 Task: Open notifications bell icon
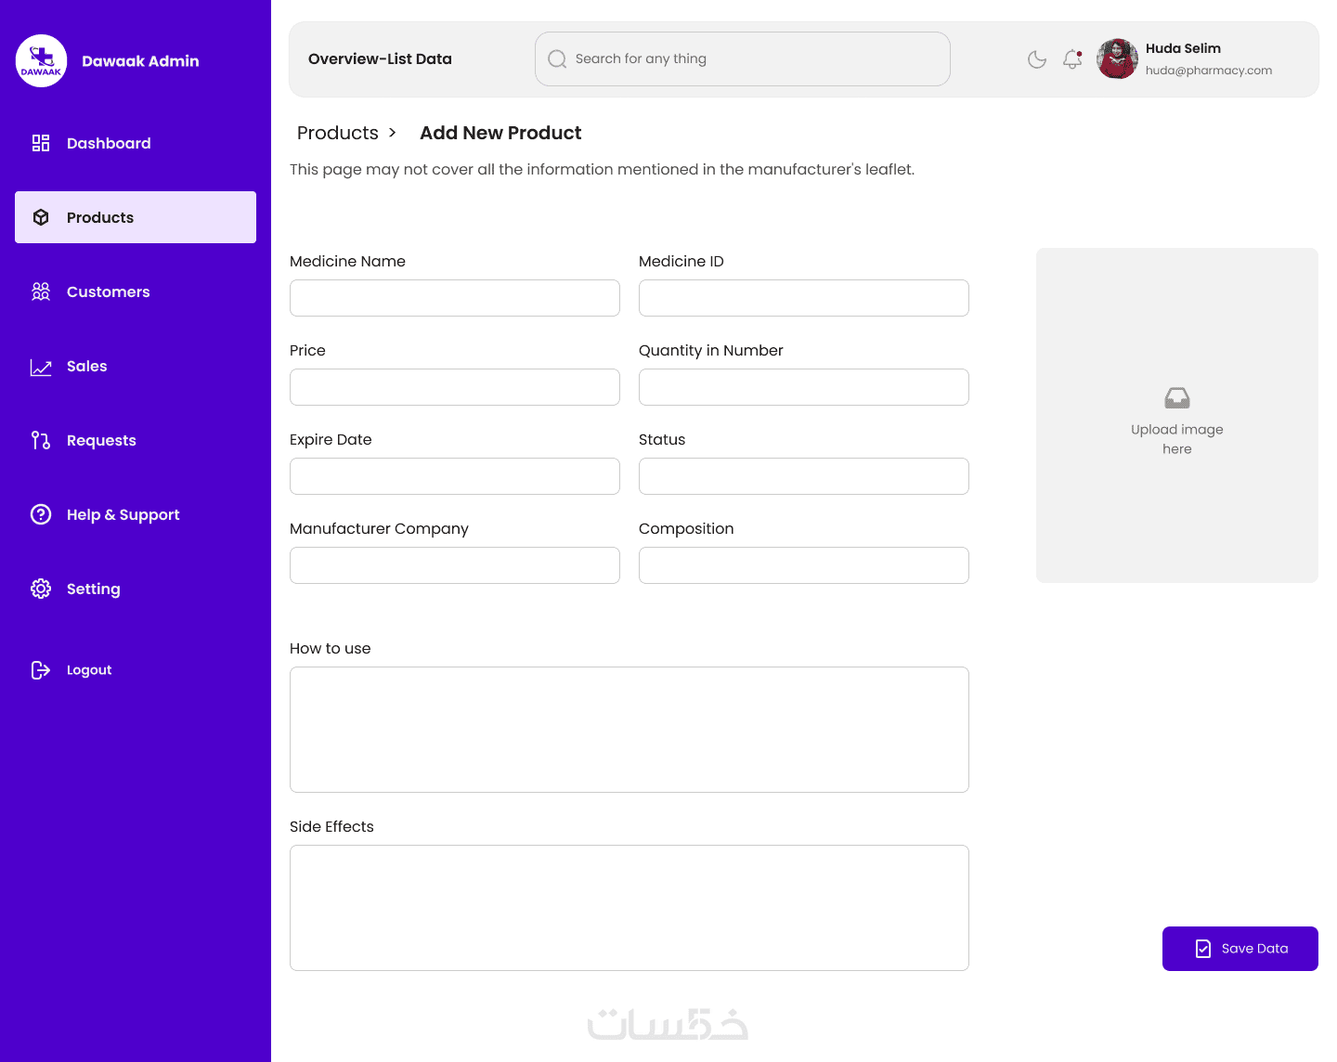tap(1072, 59)
